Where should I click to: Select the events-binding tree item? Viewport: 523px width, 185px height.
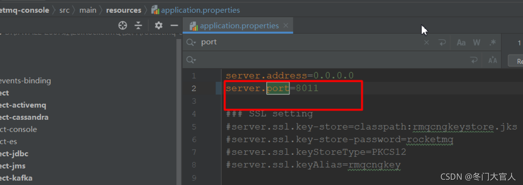(x=25, y=80)
